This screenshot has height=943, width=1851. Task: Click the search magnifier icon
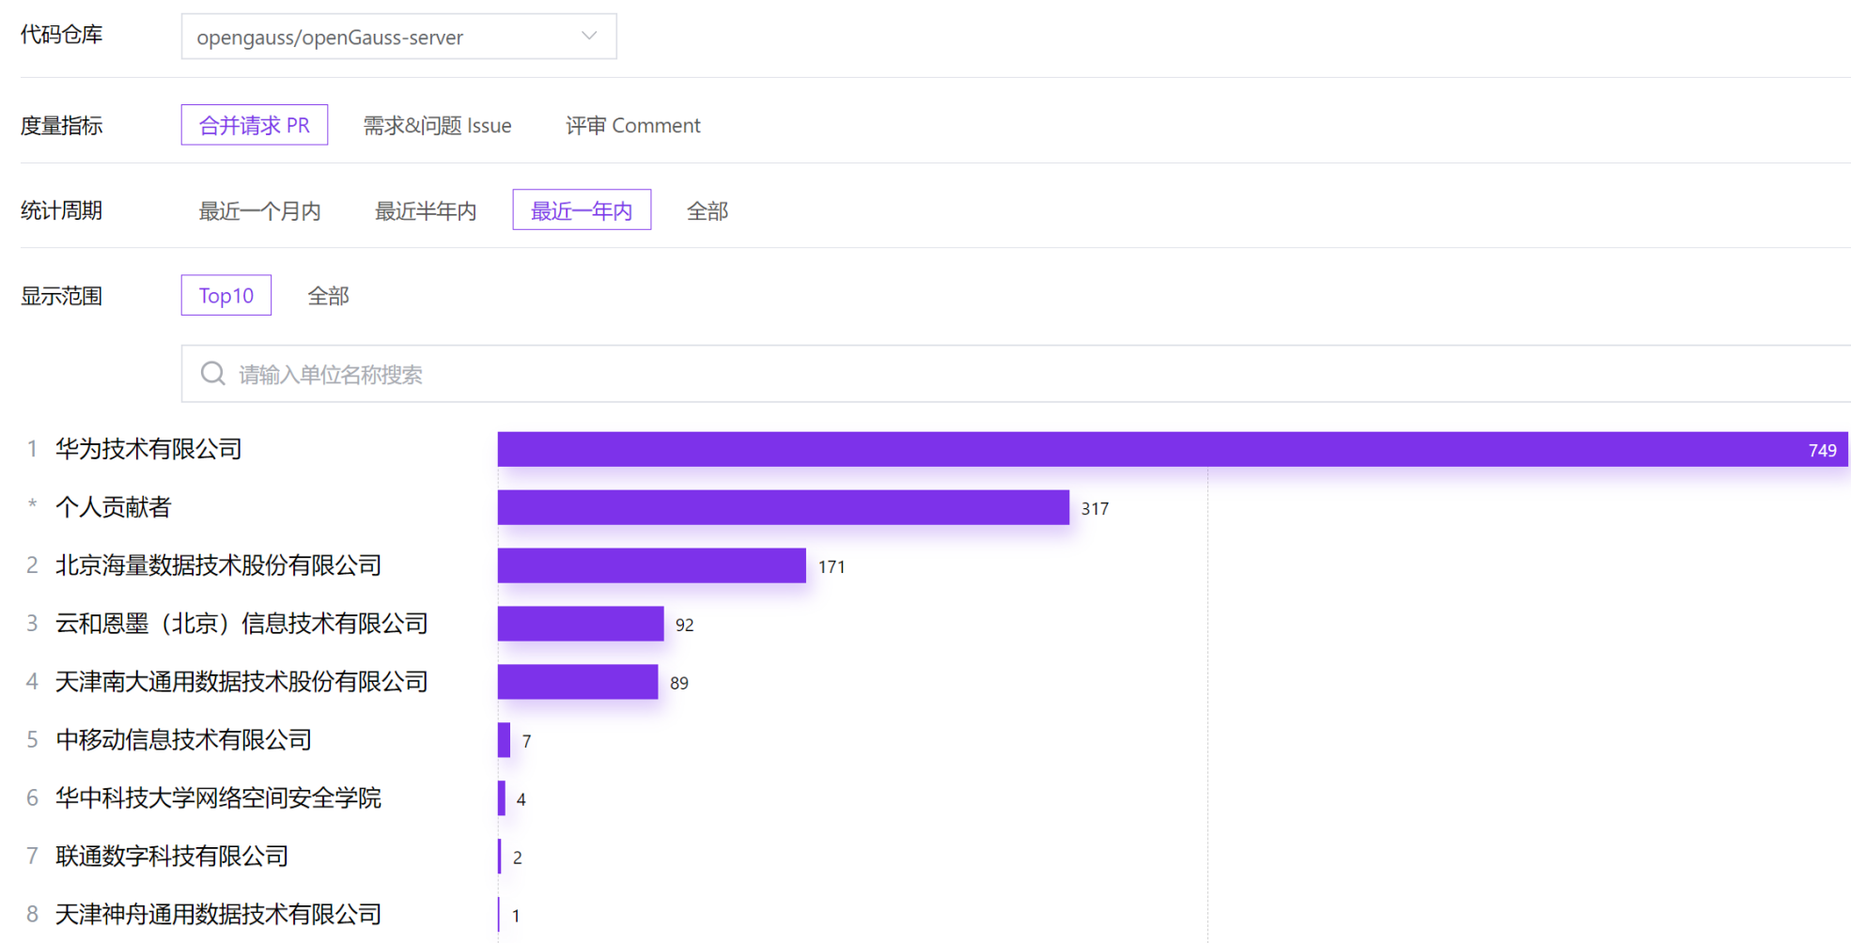[213, 374]
